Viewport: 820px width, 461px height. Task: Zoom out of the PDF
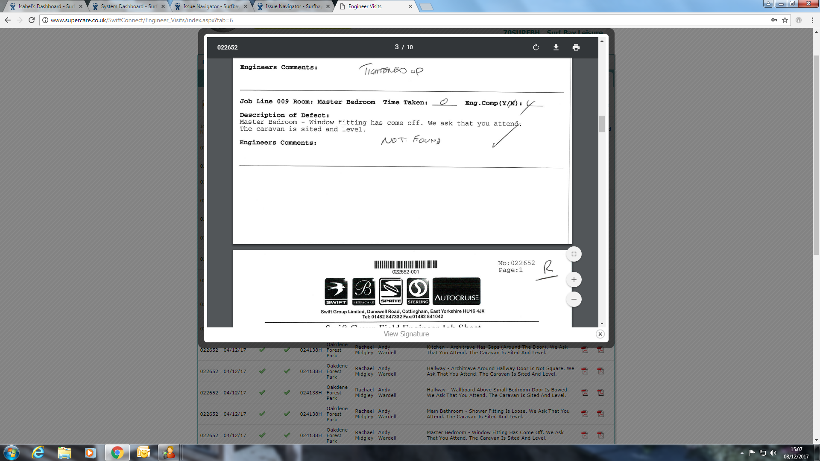pos(574,299)
